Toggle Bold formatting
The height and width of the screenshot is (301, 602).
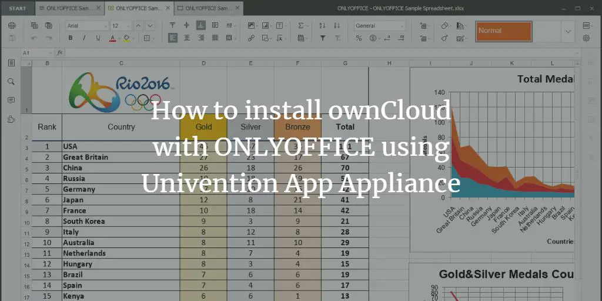71,38
